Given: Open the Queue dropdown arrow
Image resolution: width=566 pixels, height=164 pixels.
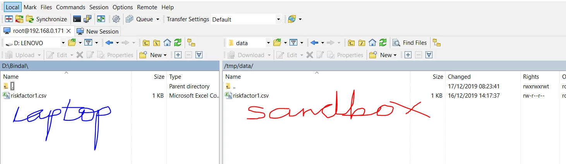Looking at the screenshot, I should [158, 19].
